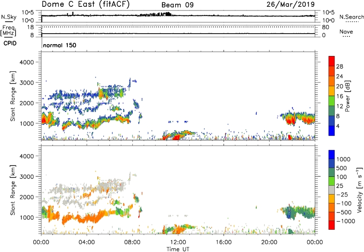The image size is (364, 252).
Task: Click the 'Power [dB]' colorbar title
Action: 347,96
